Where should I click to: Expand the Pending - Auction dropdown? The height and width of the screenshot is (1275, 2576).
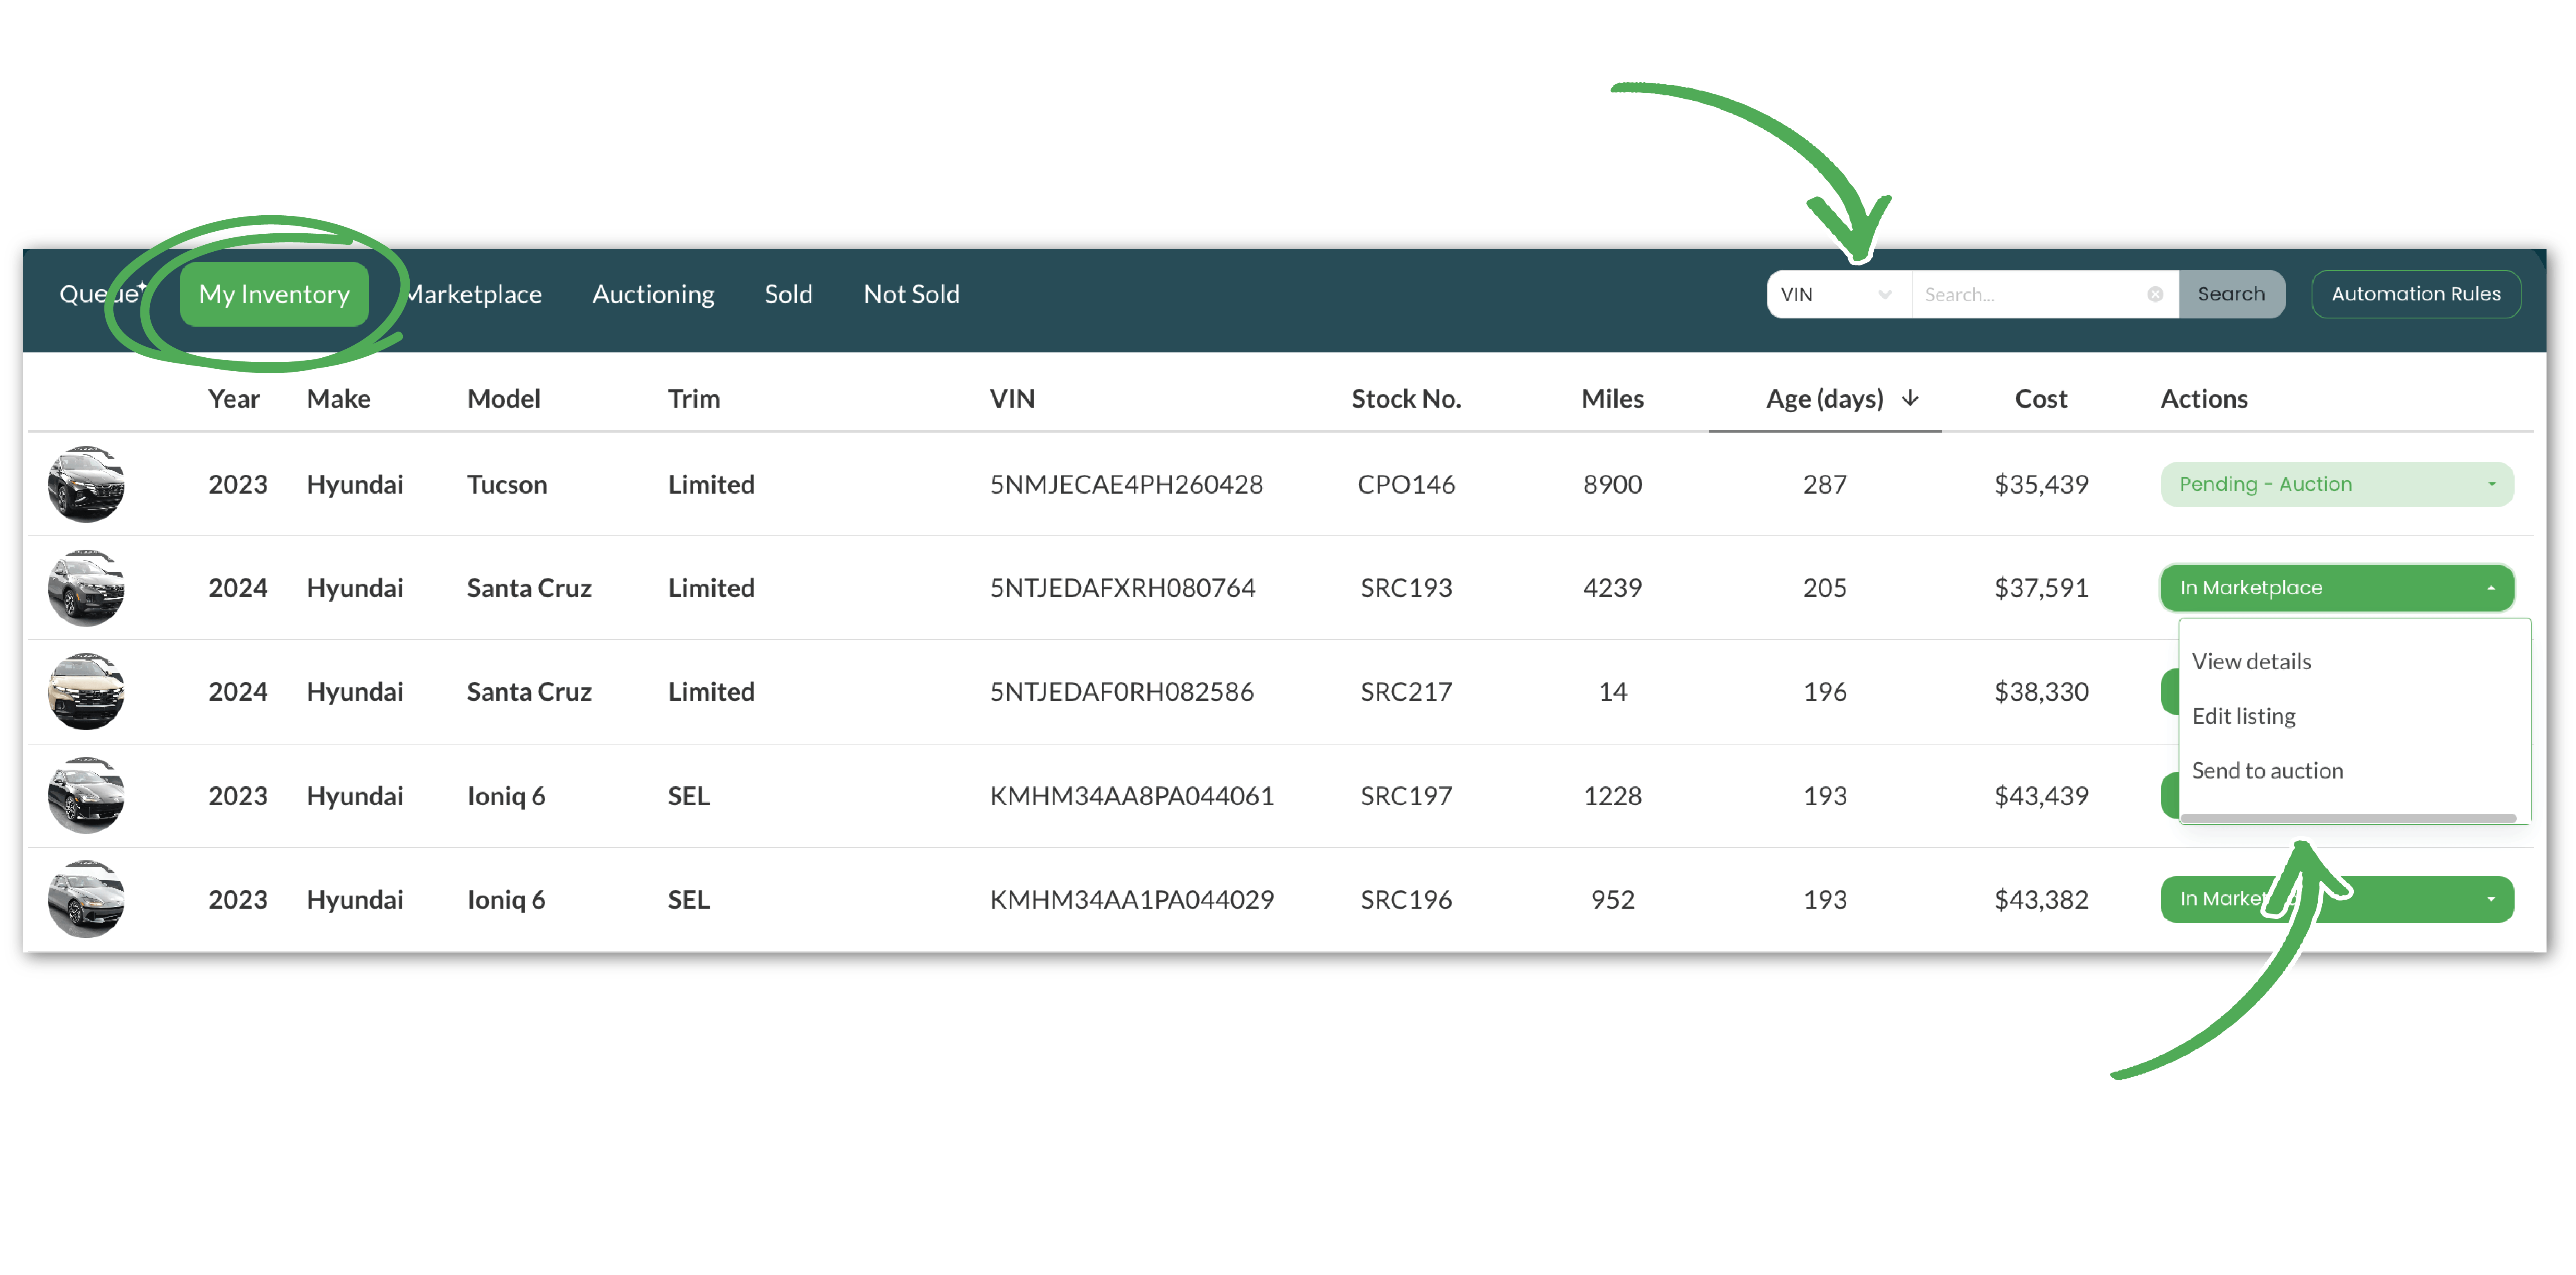[2336, 484]
